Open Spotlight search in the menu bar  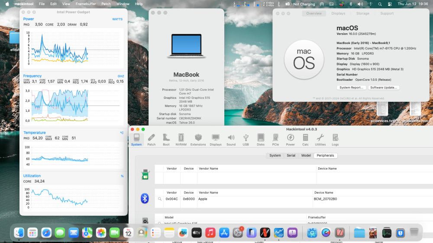380,4
